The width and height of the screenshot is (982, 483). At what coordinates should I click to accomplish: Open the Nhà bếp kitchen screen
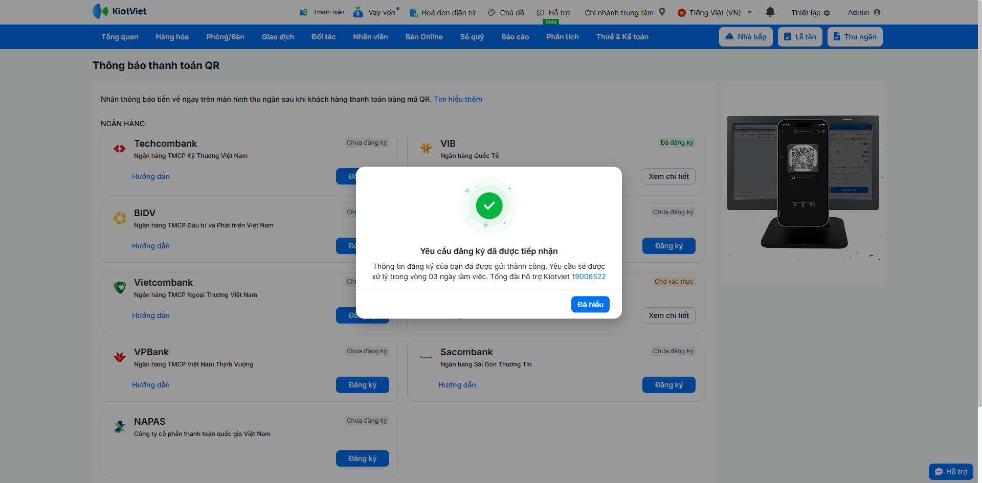tap(746, 37)
